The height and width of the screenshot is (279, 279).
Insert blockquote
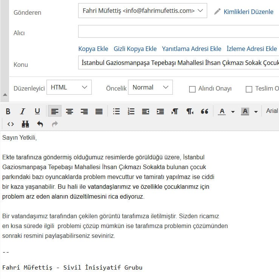tap(204, 111)
